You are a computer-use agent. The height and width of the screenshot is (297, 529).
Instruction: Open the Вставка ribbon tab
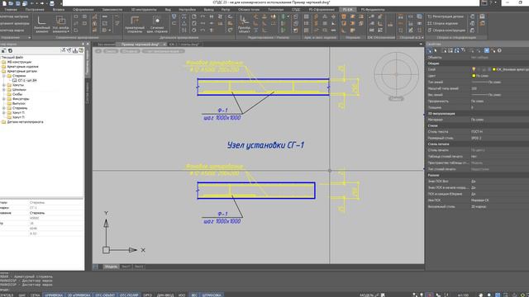(59, 9)
